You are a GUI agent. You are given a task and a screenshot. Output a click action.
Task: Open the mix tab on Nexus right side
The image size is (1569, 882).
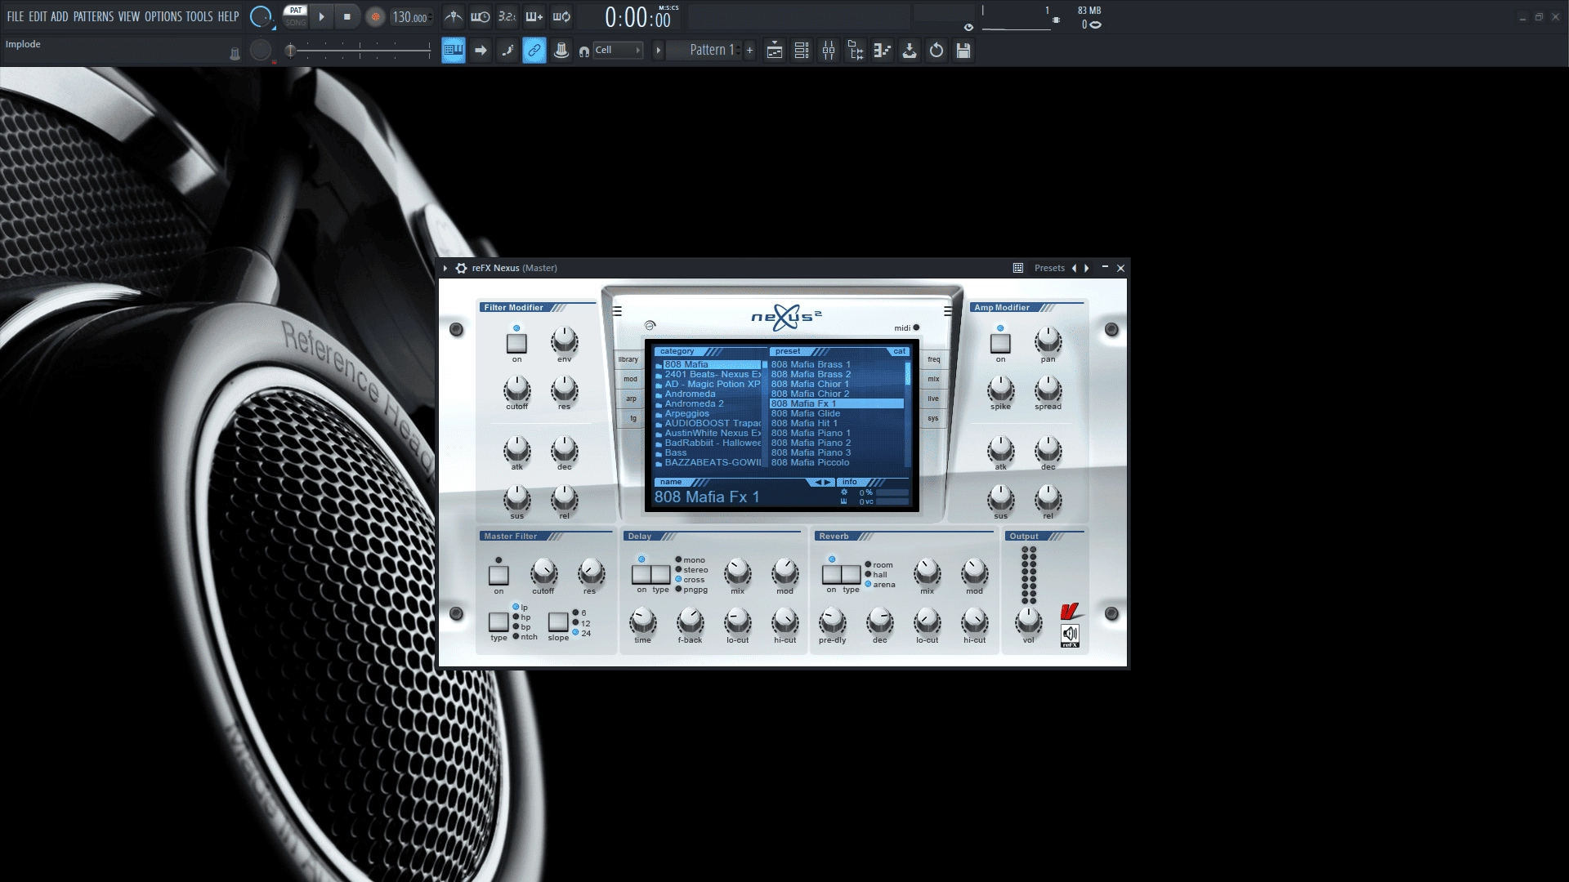tap(933, 379)
